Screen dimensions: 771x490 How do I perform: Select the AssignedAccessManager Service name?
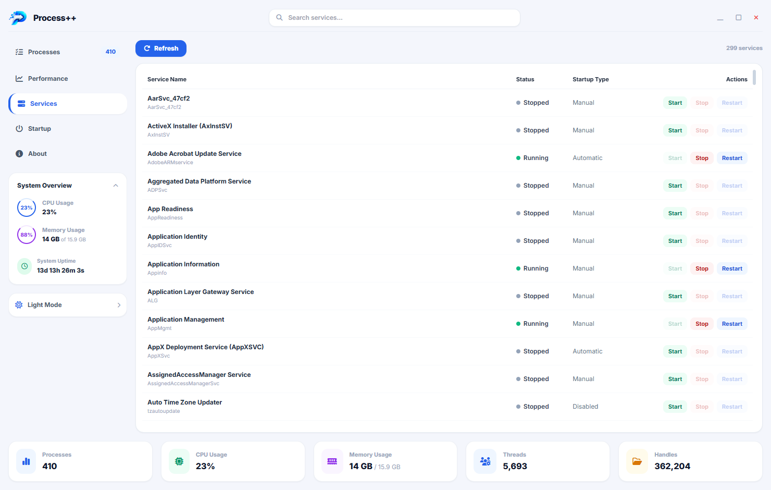(199, 375)
